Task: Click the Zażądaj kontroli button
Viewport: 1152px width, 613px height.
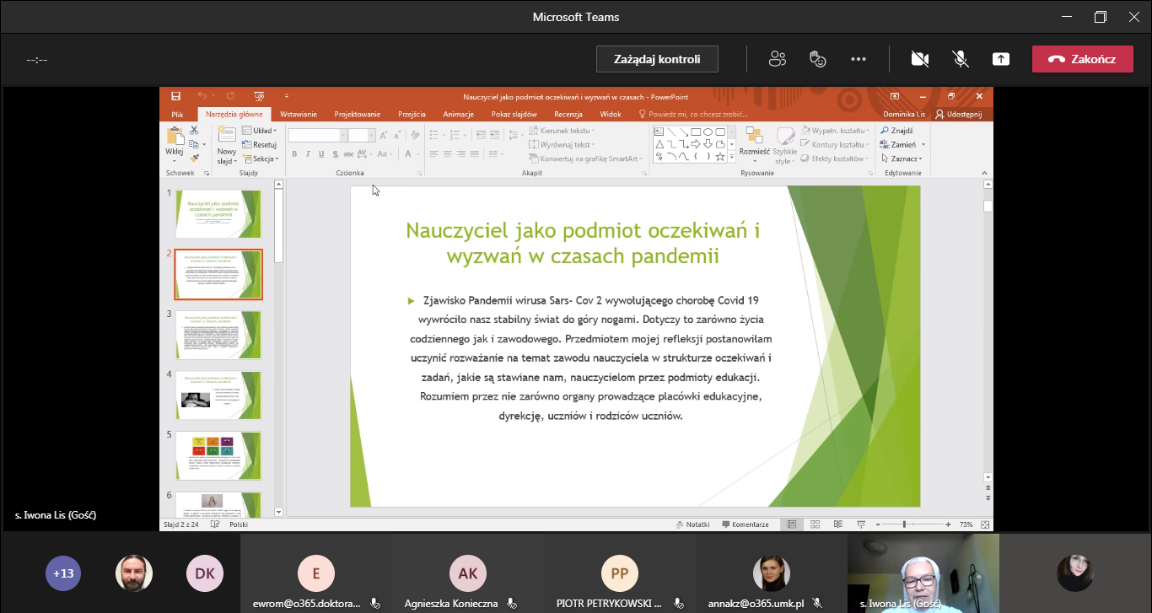Action: pos(657,59)
